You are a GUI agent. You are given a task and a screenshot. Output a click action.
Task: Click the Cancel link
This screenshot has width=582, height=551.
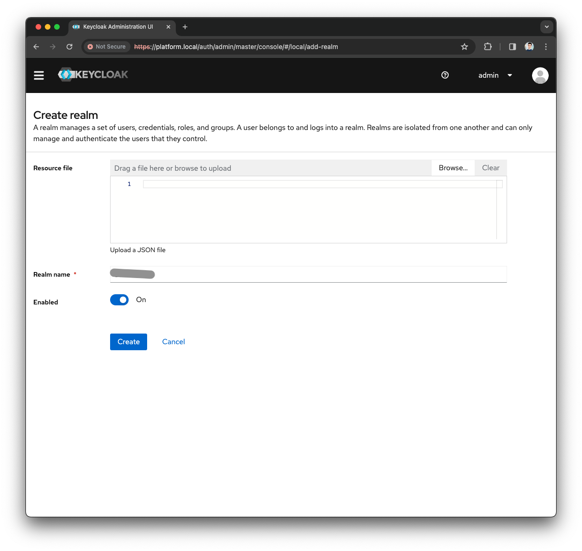173,341
